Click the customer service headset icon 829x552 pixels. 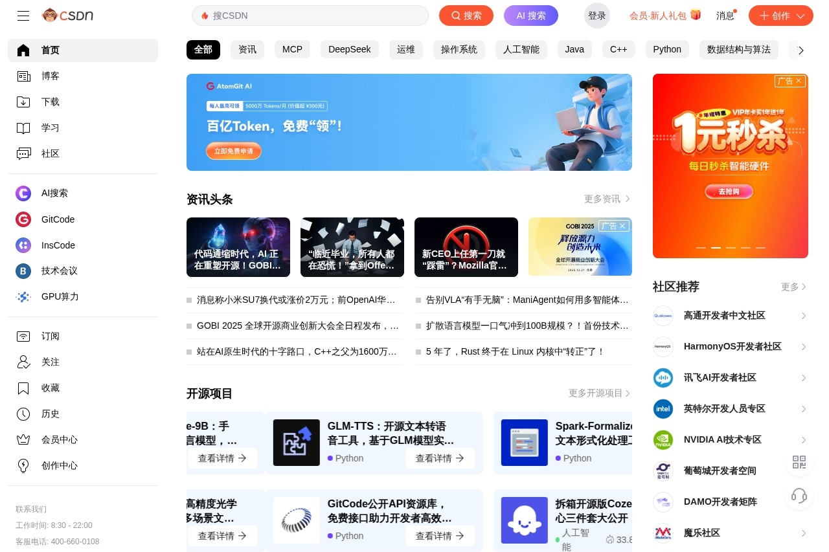(799, 496)
